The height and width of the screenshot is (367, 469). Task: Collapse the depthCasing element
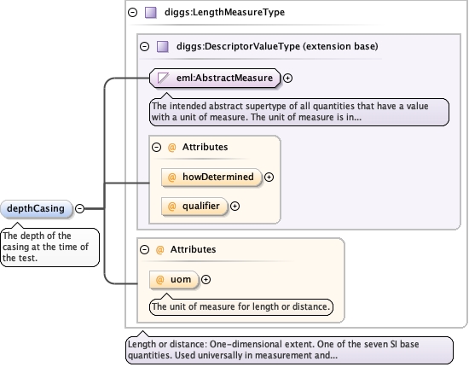pos(79,208)
